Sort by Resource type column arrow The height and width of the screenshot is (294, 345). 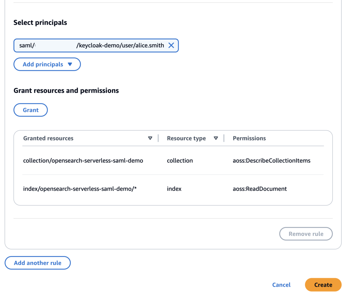pos(216,138)
